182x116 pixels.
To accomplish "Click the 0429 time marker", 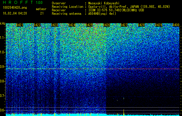I will coord(159,25).
